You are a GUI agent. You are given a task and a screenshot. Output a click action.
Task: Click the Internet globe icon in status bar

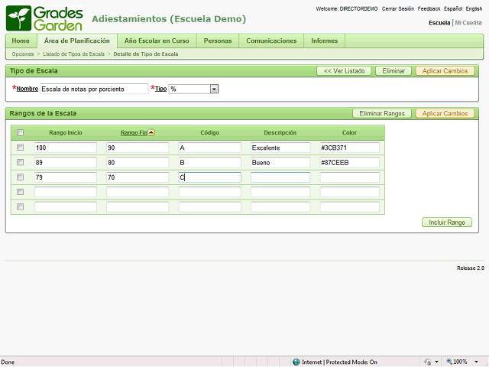coord(296,362)
